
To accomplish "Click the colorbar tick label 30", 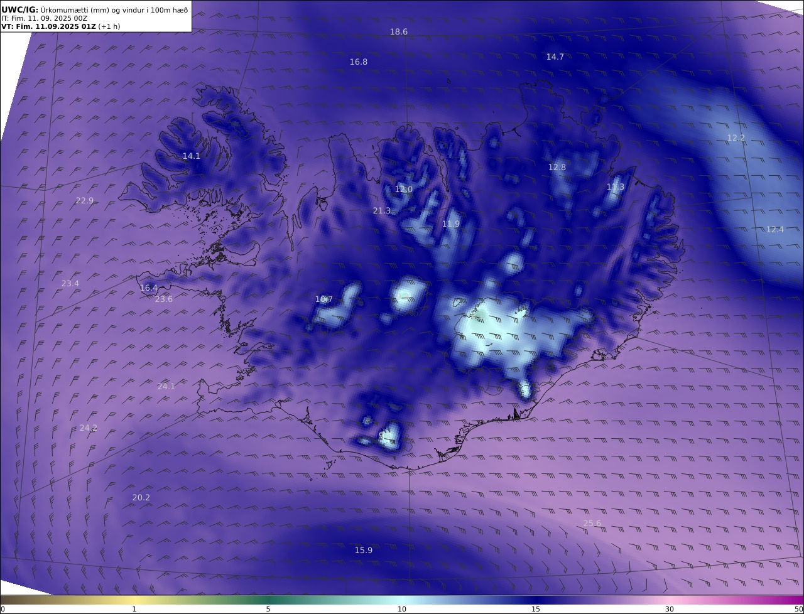I will (x=670, y=609).
